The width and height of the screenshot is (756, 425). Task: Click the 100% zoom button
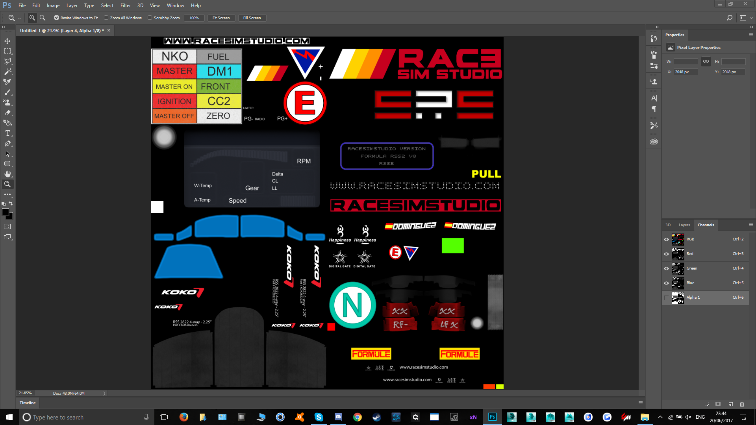194,18
